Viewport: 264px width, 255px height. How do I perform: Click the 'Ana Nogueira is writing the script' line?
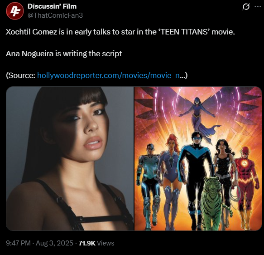point(64,54)
